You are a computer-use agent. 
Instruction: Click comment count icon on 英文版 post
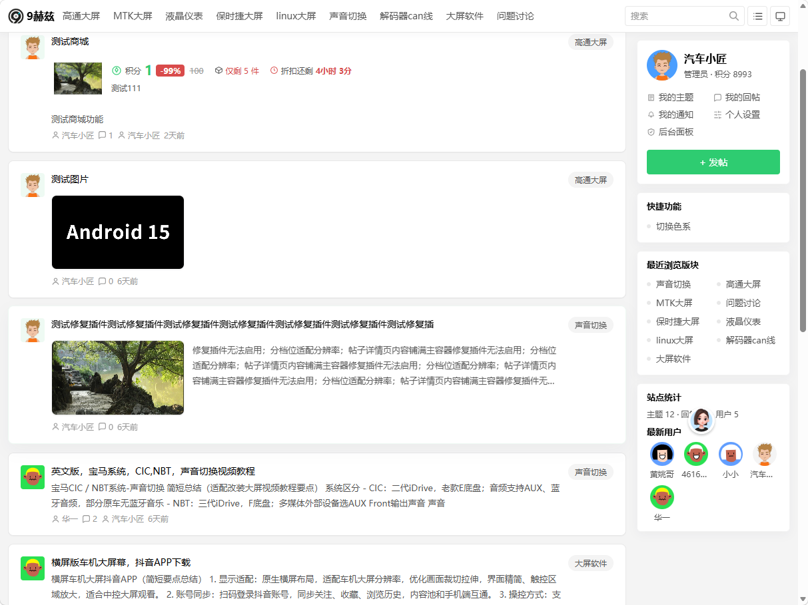coord(86,519)
